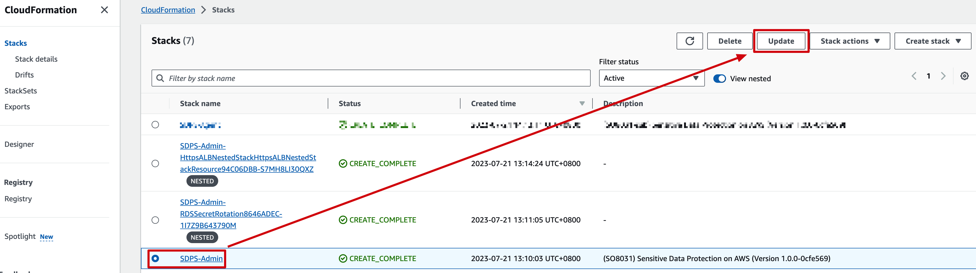
Task: Click status check icon of SDPS-Admin row
Action: click(x=343, y=259)
